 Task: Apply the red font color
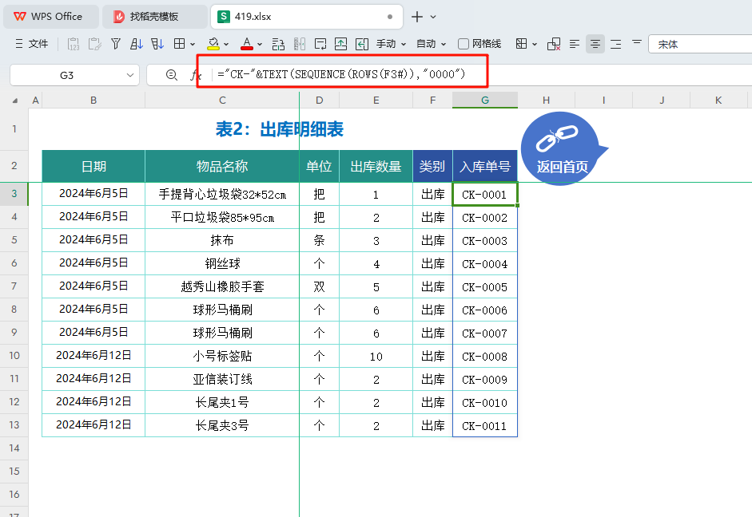coord(246,44)
